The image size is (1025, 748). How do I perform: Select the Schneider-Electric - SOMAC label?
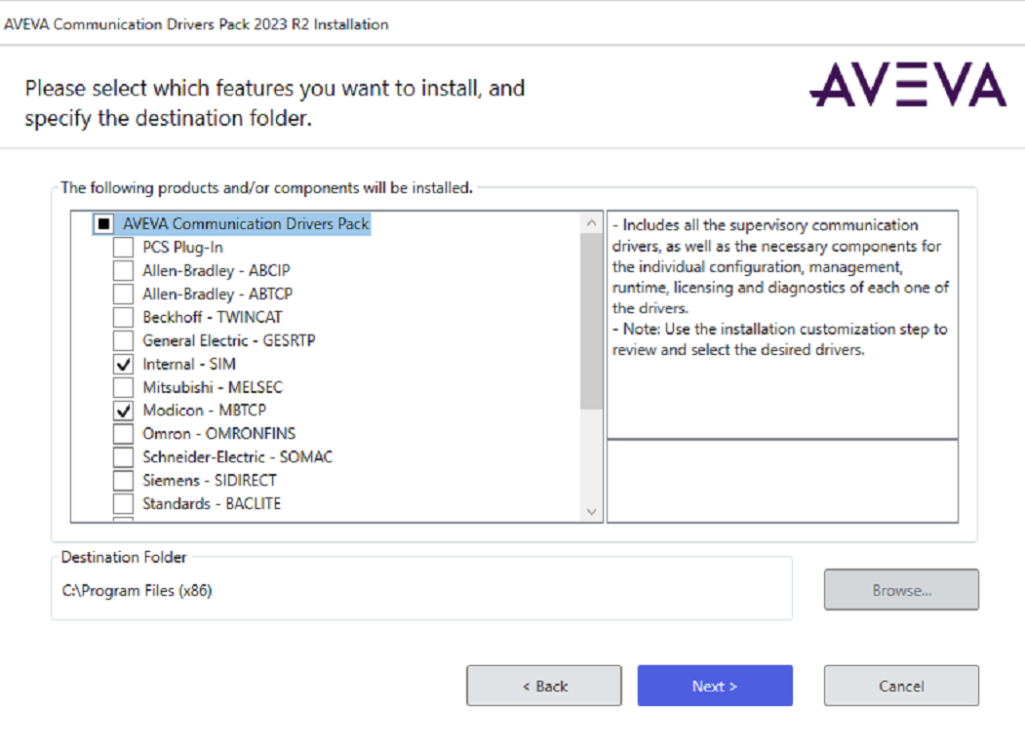pyautogui.click(x=237, y=457)
